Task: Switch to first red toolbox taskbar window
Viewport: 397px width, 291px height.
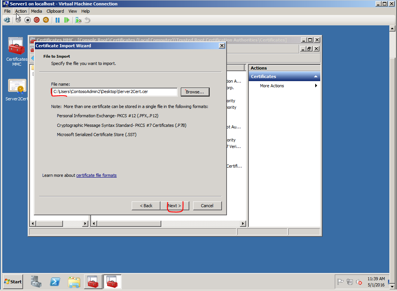Action: [x=93, y=282]
